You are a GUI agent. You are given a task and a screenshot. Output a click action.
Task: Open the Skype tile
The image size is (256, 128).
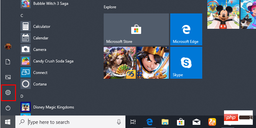click(x=186, y=63)
